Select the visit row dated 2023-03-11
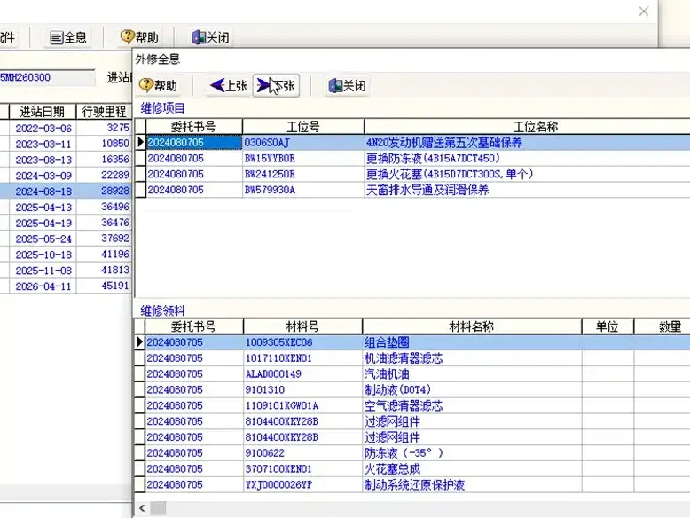 (x=66, y=144)
